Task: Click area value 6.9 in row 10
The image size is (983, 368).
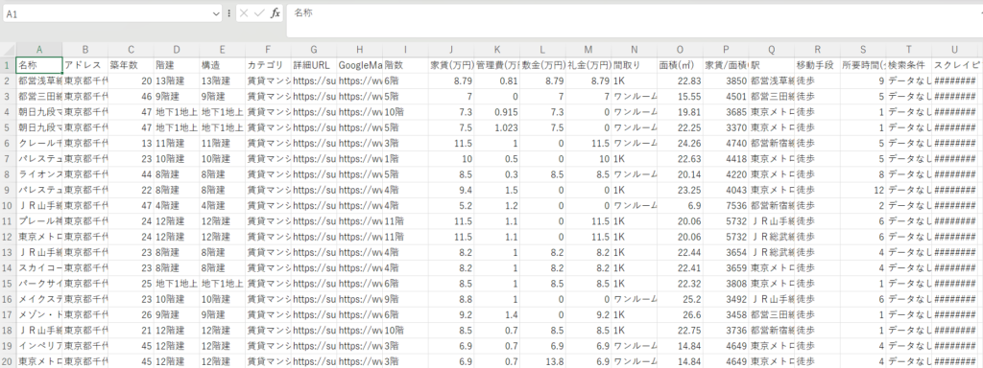Action: tap(681, 205)
